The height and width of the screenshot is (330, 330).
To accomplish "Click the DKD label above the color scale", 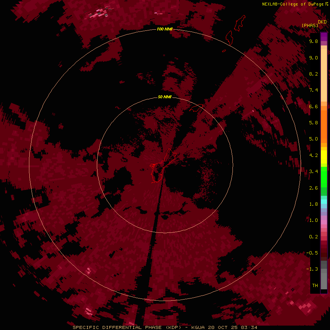I will tap(322, 22).
